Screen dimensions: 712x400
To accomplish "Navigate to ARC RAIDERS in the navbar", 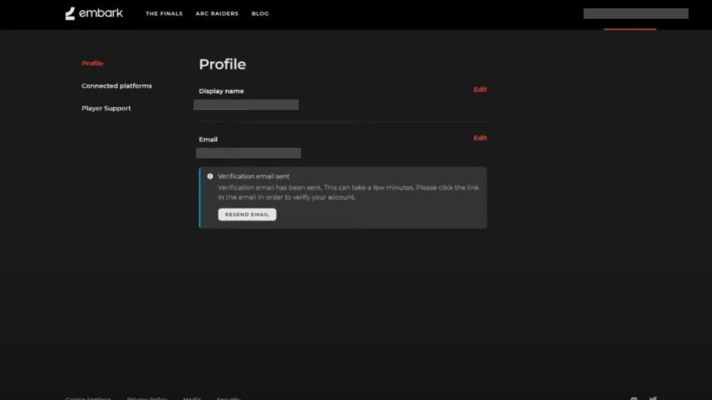I will [x=217, y=13].
